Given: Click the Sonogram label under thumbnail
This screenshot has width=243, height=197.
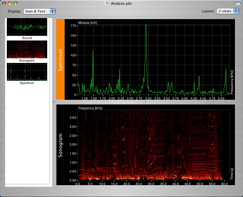Looking at the screenshot, I should [x=27, y=60].
